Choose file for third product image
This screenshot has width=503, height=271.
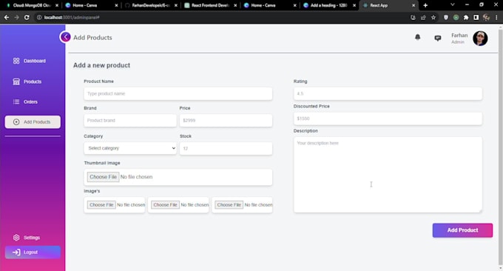pos(229,205)
